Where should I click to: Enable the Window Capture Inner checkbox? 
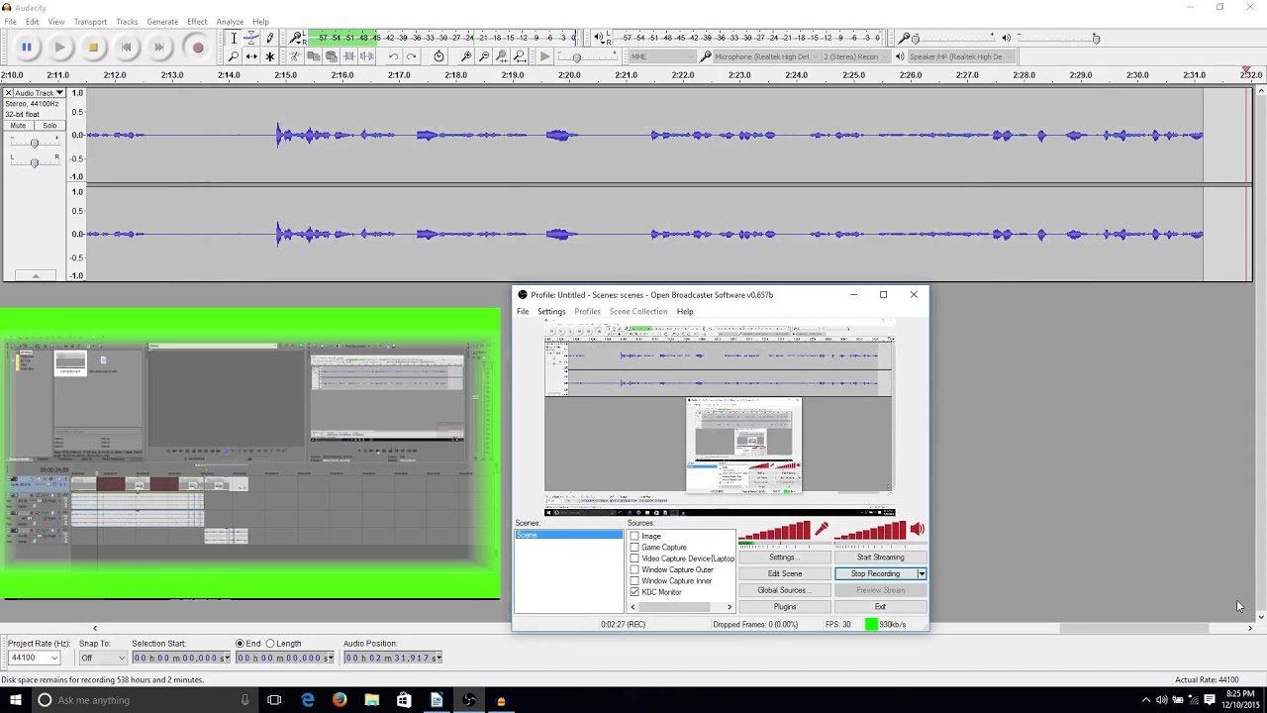click(x=634, y=581)
